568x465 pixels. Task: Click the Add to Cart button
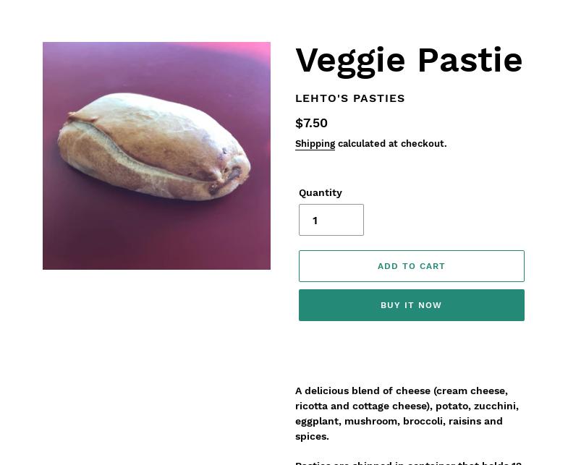click(x=411, y=266)
